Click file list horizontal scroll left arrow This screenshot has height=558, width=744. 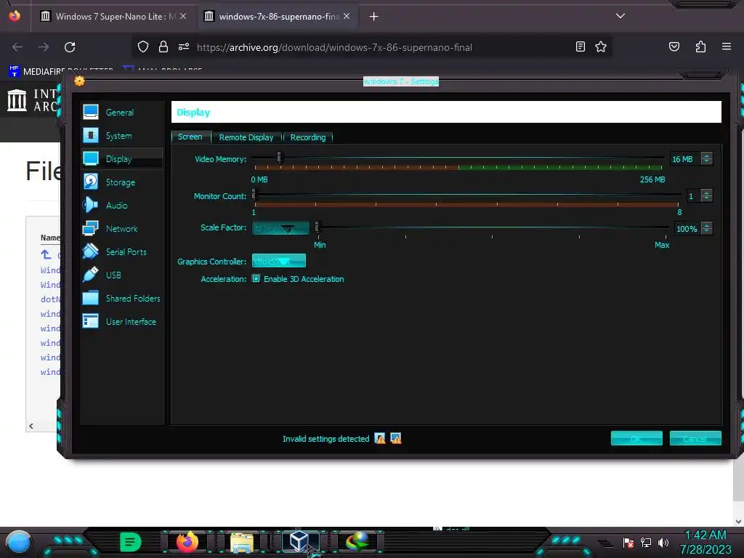click(31, 426)
